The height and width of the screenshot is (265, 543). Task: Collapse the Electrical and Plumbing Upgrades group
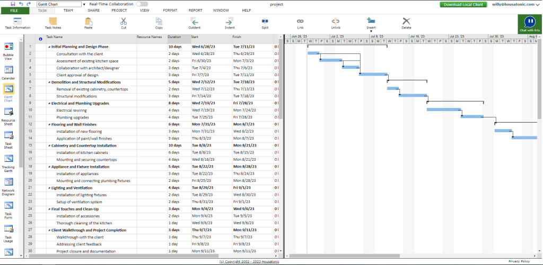[49, 103]
